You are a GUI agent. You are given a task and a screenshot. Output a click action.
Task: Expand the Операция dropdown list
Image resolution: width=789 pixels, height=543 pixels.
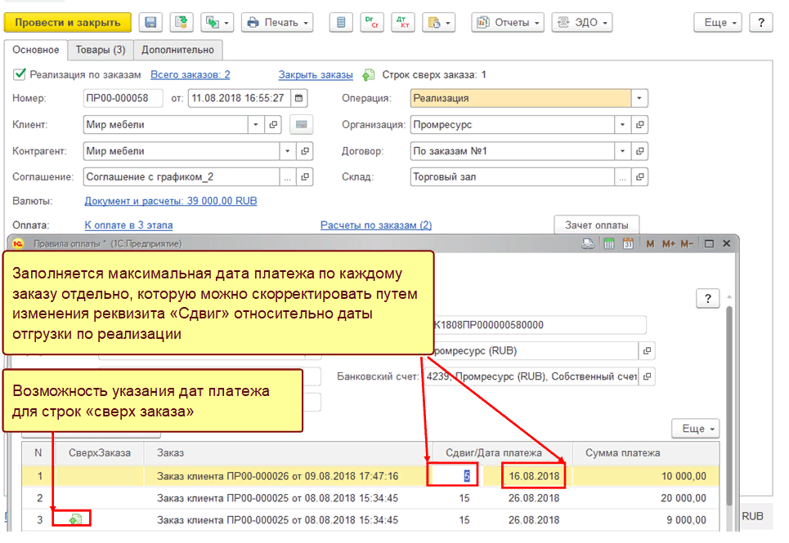pos(639,99)
